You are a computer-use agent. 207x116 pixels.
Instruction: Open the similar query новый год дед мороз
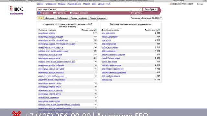111,58
